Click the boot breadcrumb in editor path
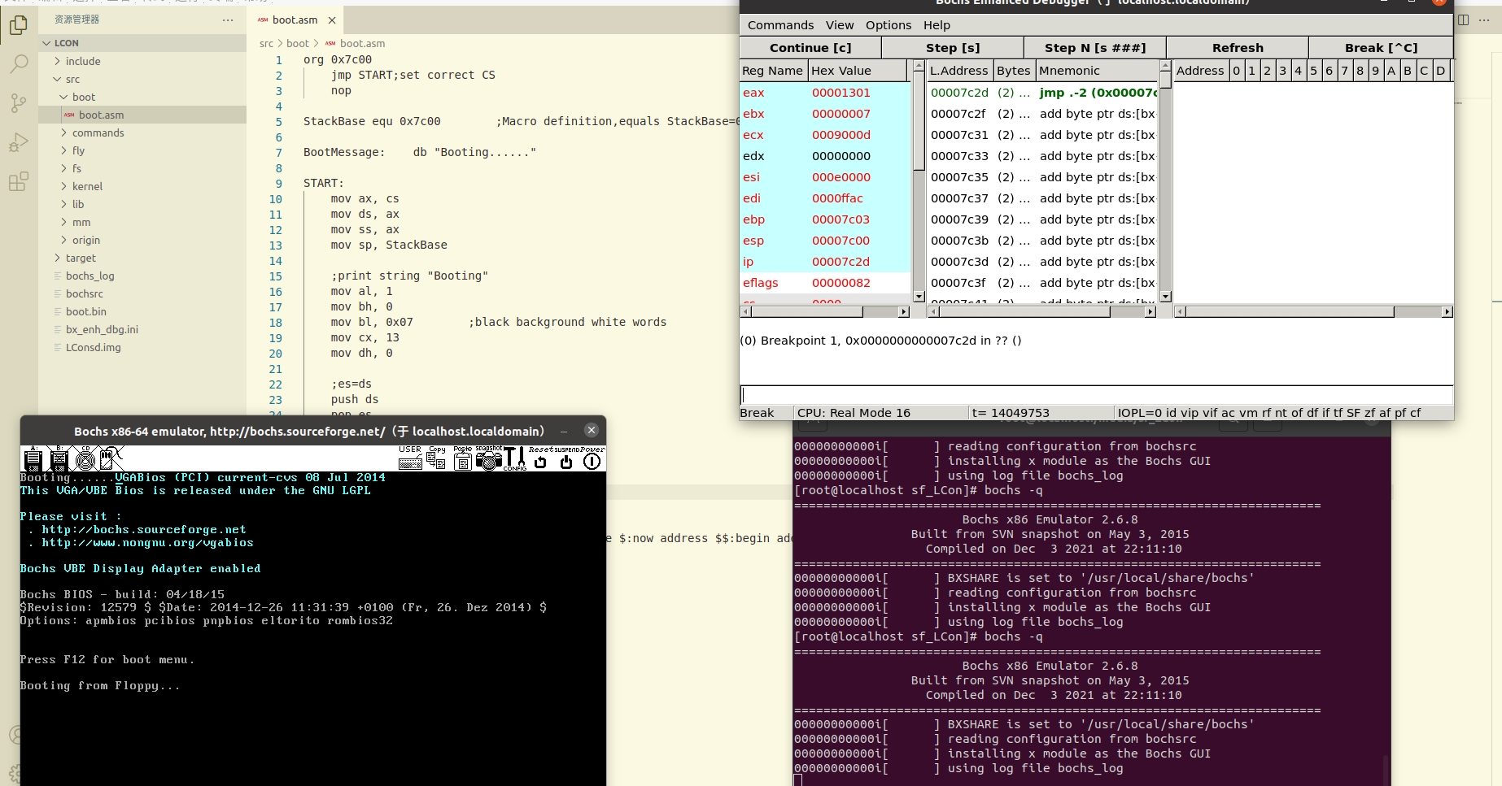This screenshot has width=1502, height=786. tap(297, 44)
